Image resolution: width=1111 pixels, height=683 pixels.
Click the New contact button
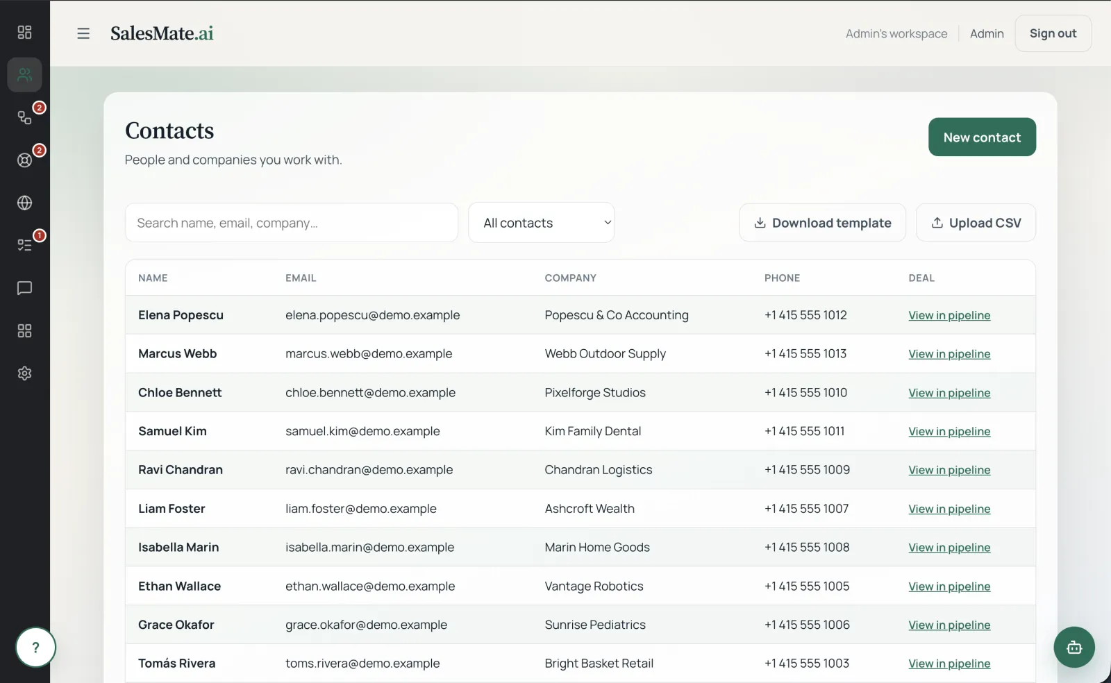(982, 137)
